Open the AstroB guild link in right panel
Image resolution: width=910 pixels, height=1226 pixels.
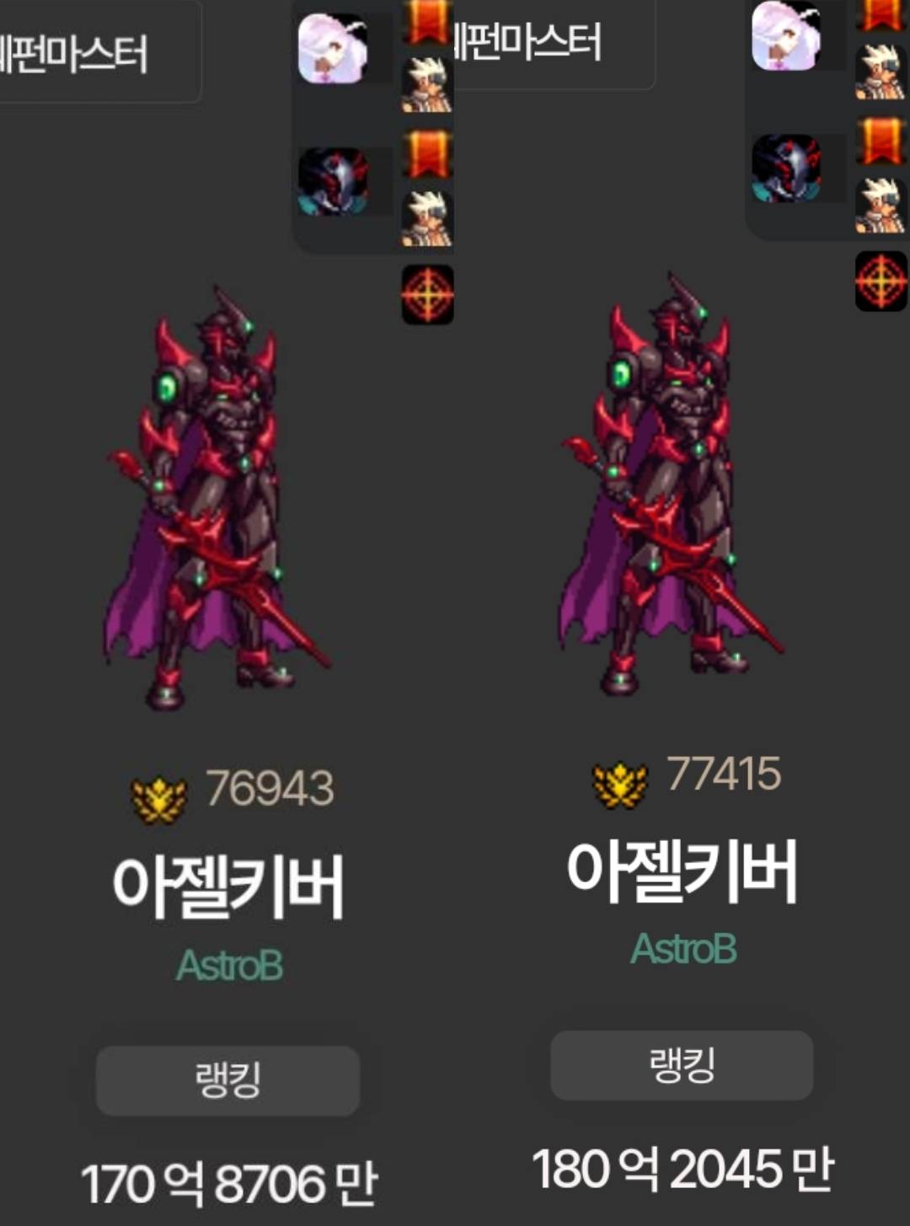(x=683, y=950)
